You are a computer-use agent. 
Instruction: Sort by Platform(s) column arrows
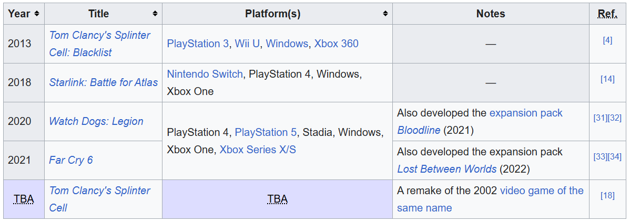(x=385, y=14)
